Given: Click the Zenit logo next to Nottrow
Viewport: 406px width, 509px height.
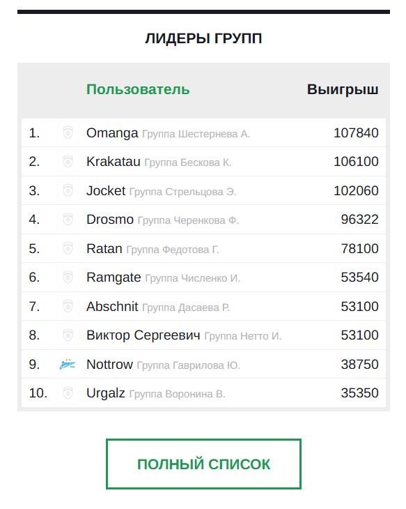Looking at the screenshot, I should [x=68, y=364].
